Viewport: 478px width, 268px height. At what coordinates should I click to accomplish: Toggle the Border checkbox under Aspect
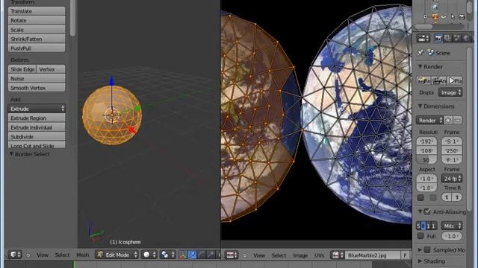[x=420, y=197]
